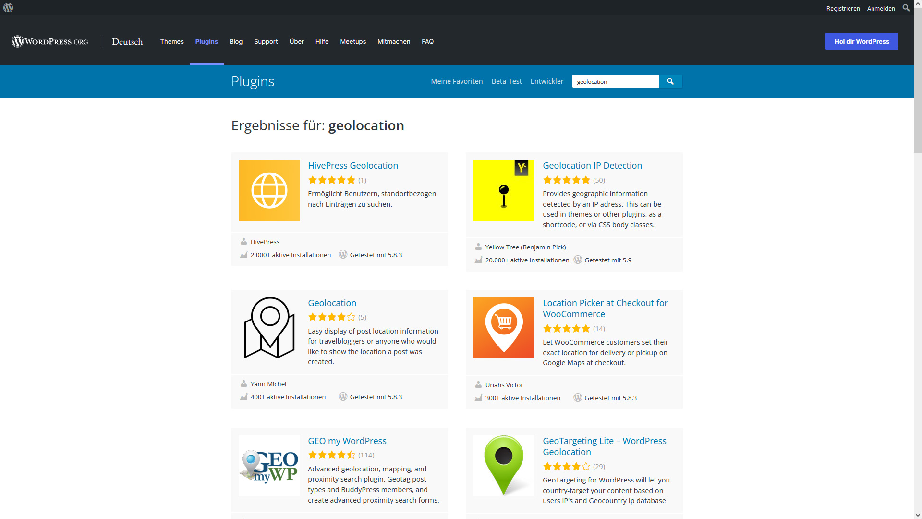This screenshot has height=519, width=922.
Task: Click the Registrieren link
Action: tap(843, 8)
